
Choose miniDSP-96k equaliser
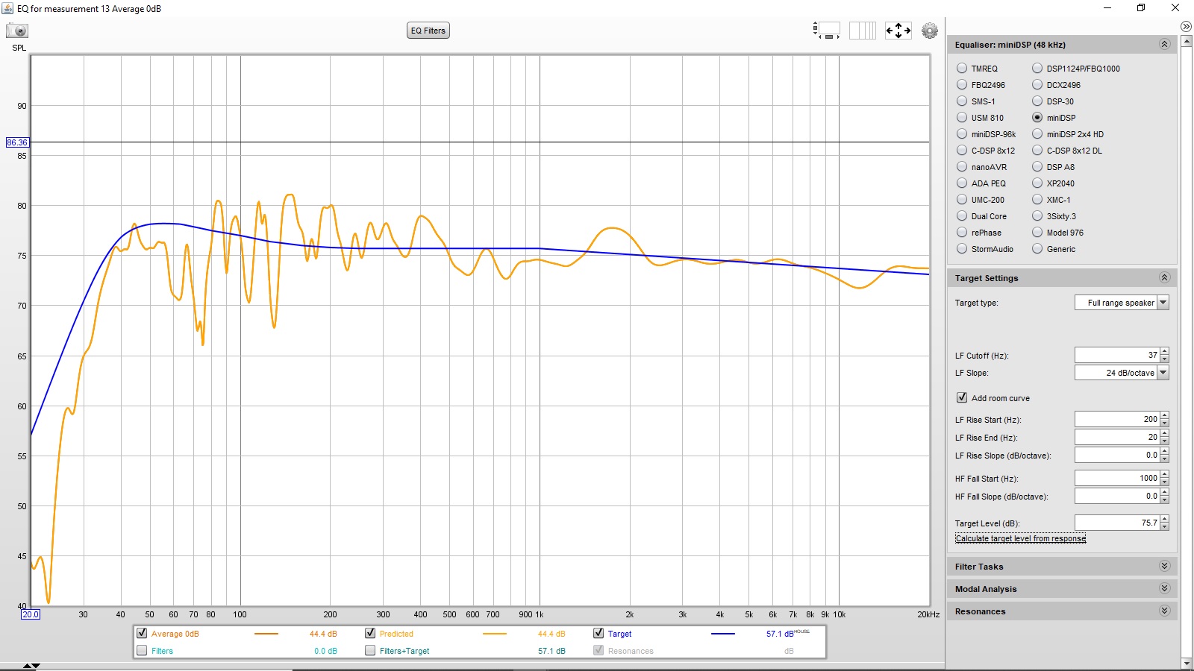pyautogui.click(x=962, y=133)
